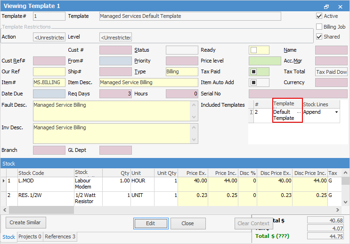Click the Stock Lines column header
The height and width of the screenshot is (244, 350).
(x=321, y=104)
